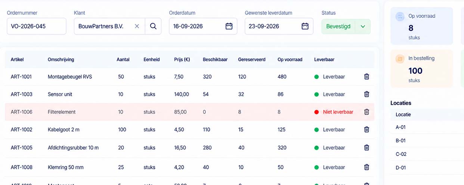
Task: Sort by the Omschrijving column header
Action: pyautogui.click(x=61, y=60)
